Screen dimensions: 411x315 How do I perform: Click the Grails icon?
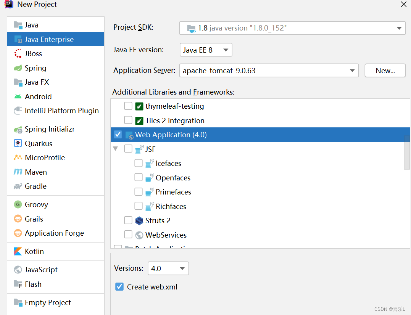click(x=18, y=219)
